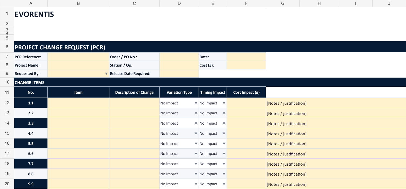406x189 pixels.
Task: Select row 20 header
Action: coord(7,184)
